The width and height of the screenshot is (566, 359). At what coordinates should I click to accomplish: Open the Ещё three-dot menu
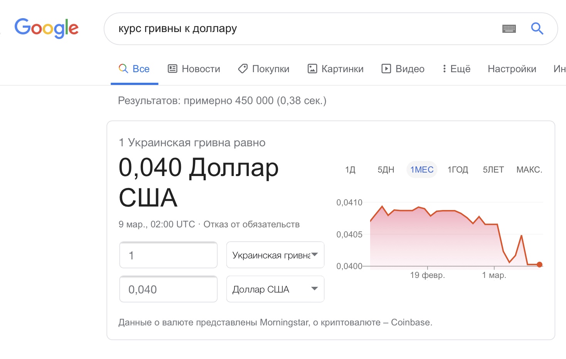[x=445, y=69]
